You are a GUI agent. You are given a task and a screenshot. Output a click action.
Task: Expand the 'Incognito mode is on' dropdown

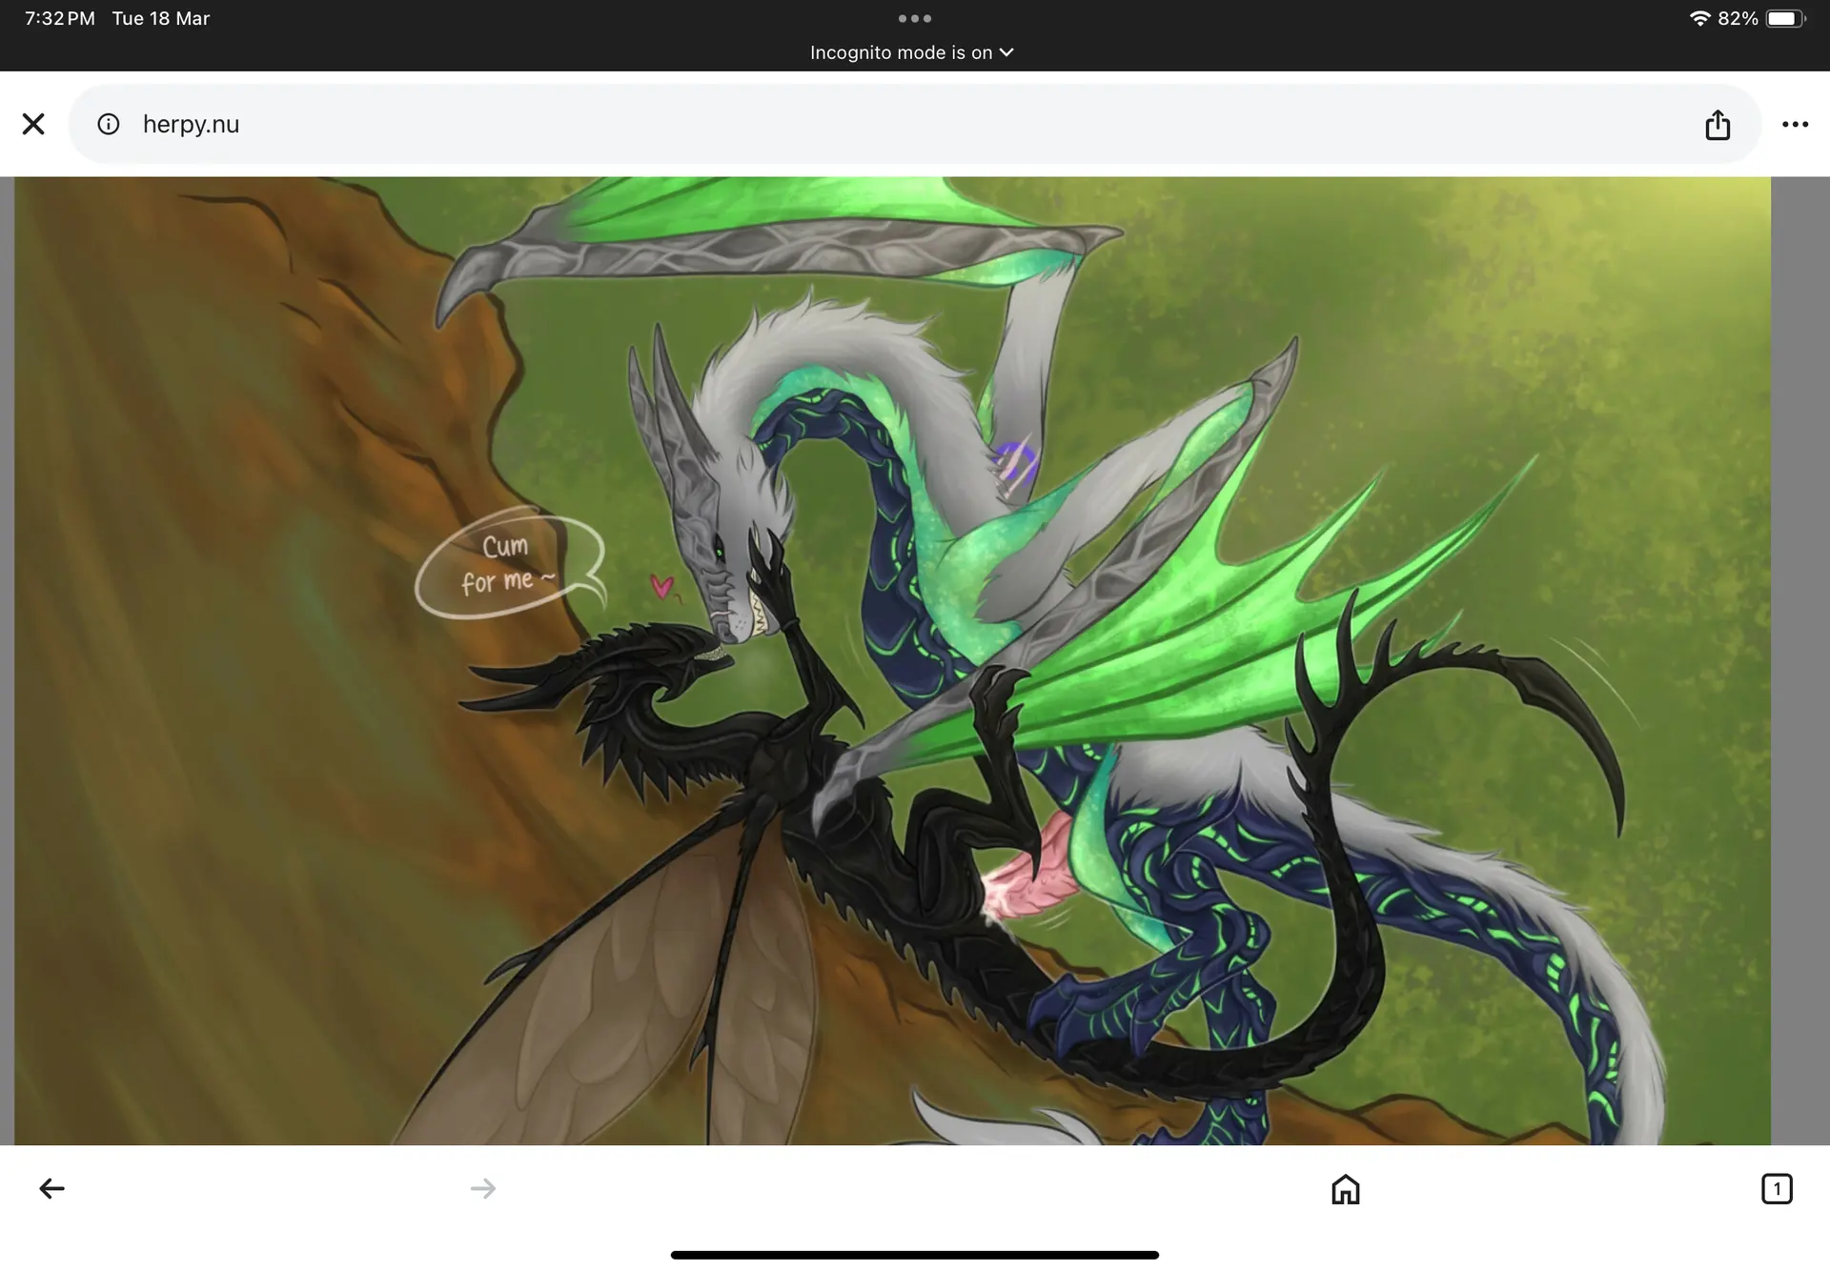tap(901, 52)
